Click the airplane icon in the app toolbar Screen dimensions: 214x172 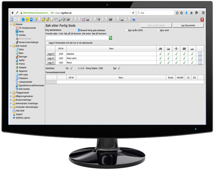click(x=99, y=19)
